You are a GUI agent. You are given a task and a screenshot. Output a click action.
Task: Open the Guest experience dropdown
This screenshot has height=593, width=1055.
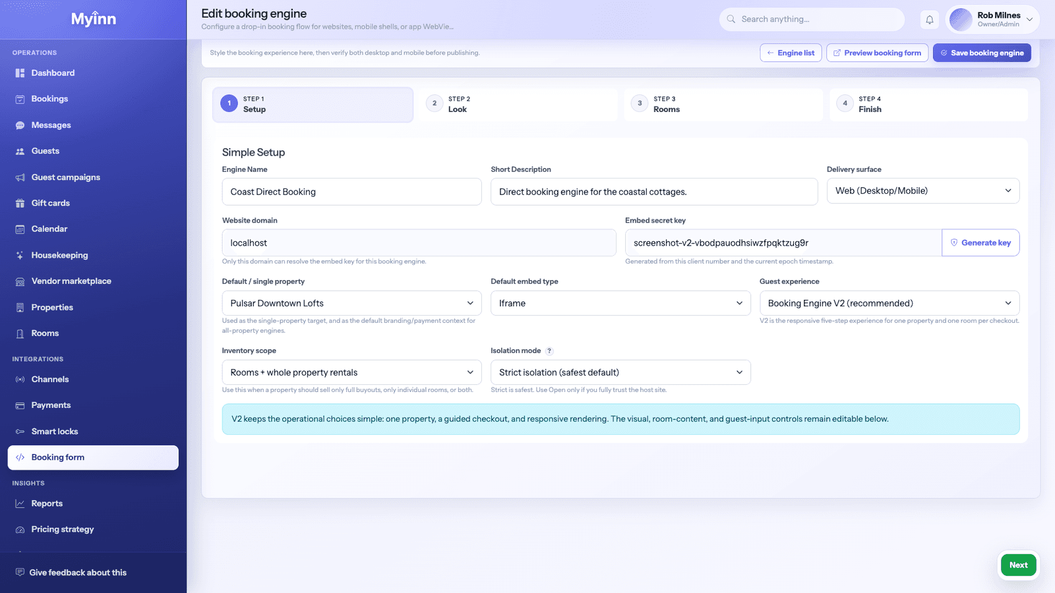pyautogui.click(x=889, y=303)
